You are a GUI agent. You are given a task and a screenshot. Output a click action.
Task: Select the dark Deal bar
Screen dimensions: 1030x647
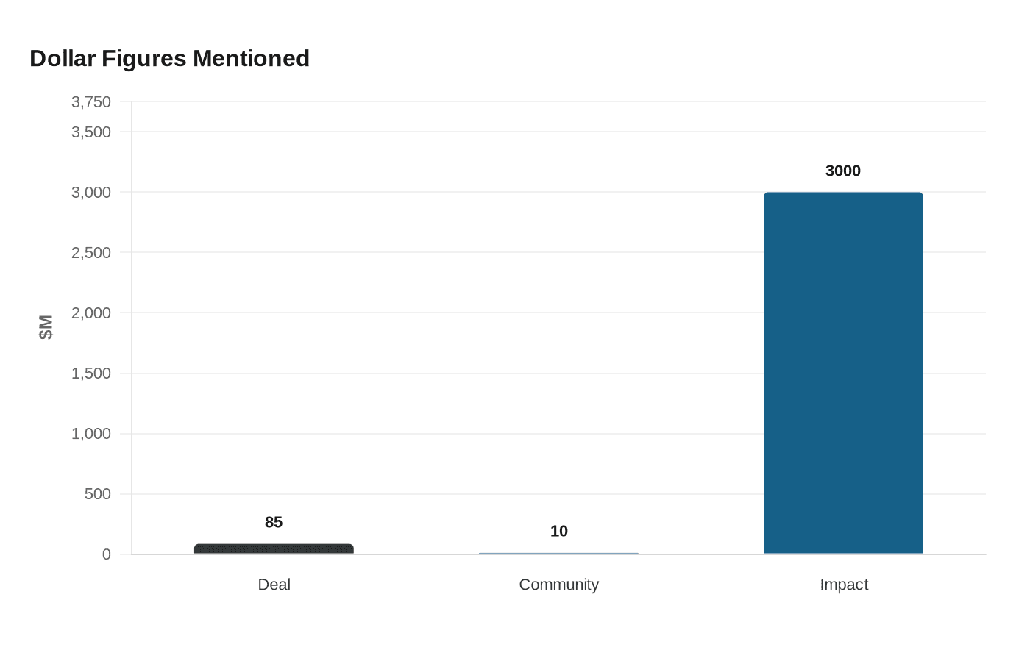click(274, 548)
